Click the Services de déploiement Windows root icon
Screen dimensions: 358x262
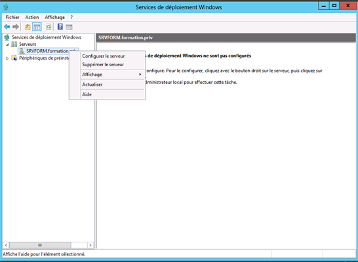7,37
